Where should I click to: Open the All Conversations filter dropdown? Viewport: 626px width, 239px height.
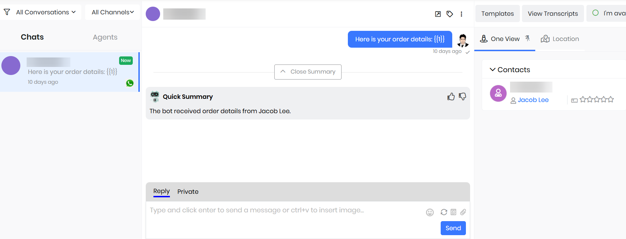41,12
